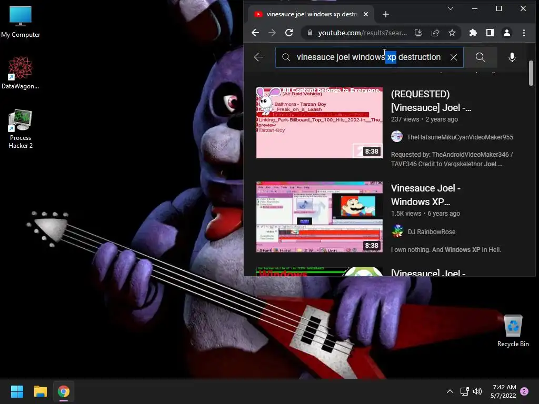This screenshot has width=539, height=404.
Task: Open '(REQUESTED) [Vinesauce] Joel' video title
Action: [x=431, y=100]
